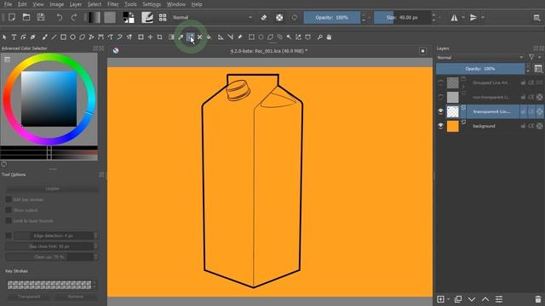Open the brush presets chooser
The height and width of the screenshot is (306, 545).
pos(163,17)
